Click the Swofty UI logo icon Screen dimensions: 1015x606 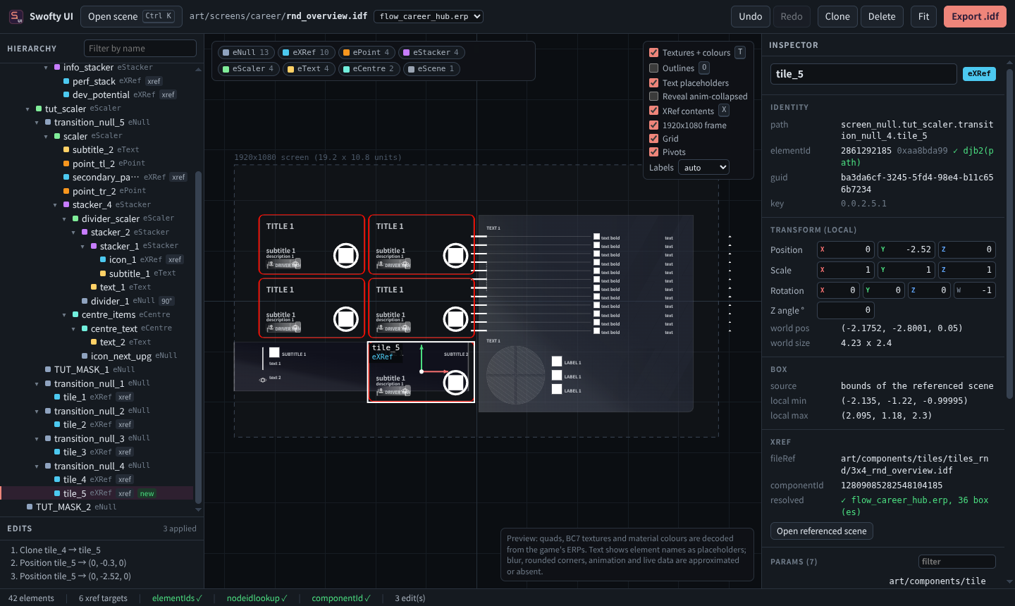16,16
